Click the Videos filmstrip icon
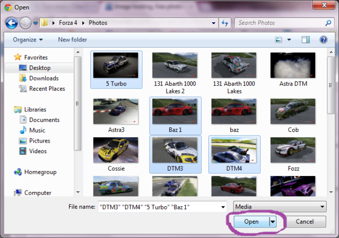The height and width of the screenshot is (238, 339). (23, 151)
